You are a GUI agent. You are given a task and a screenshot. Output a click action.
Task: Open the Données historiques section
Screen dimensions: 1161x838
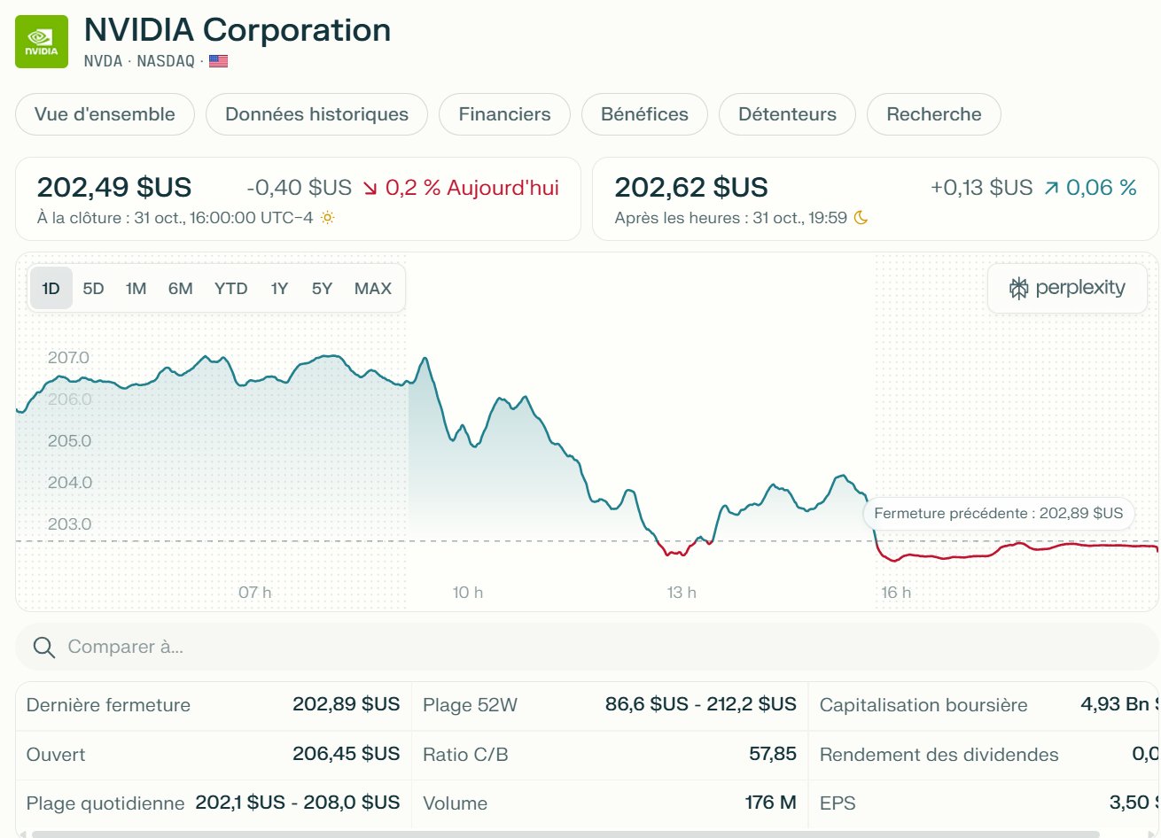316,114
